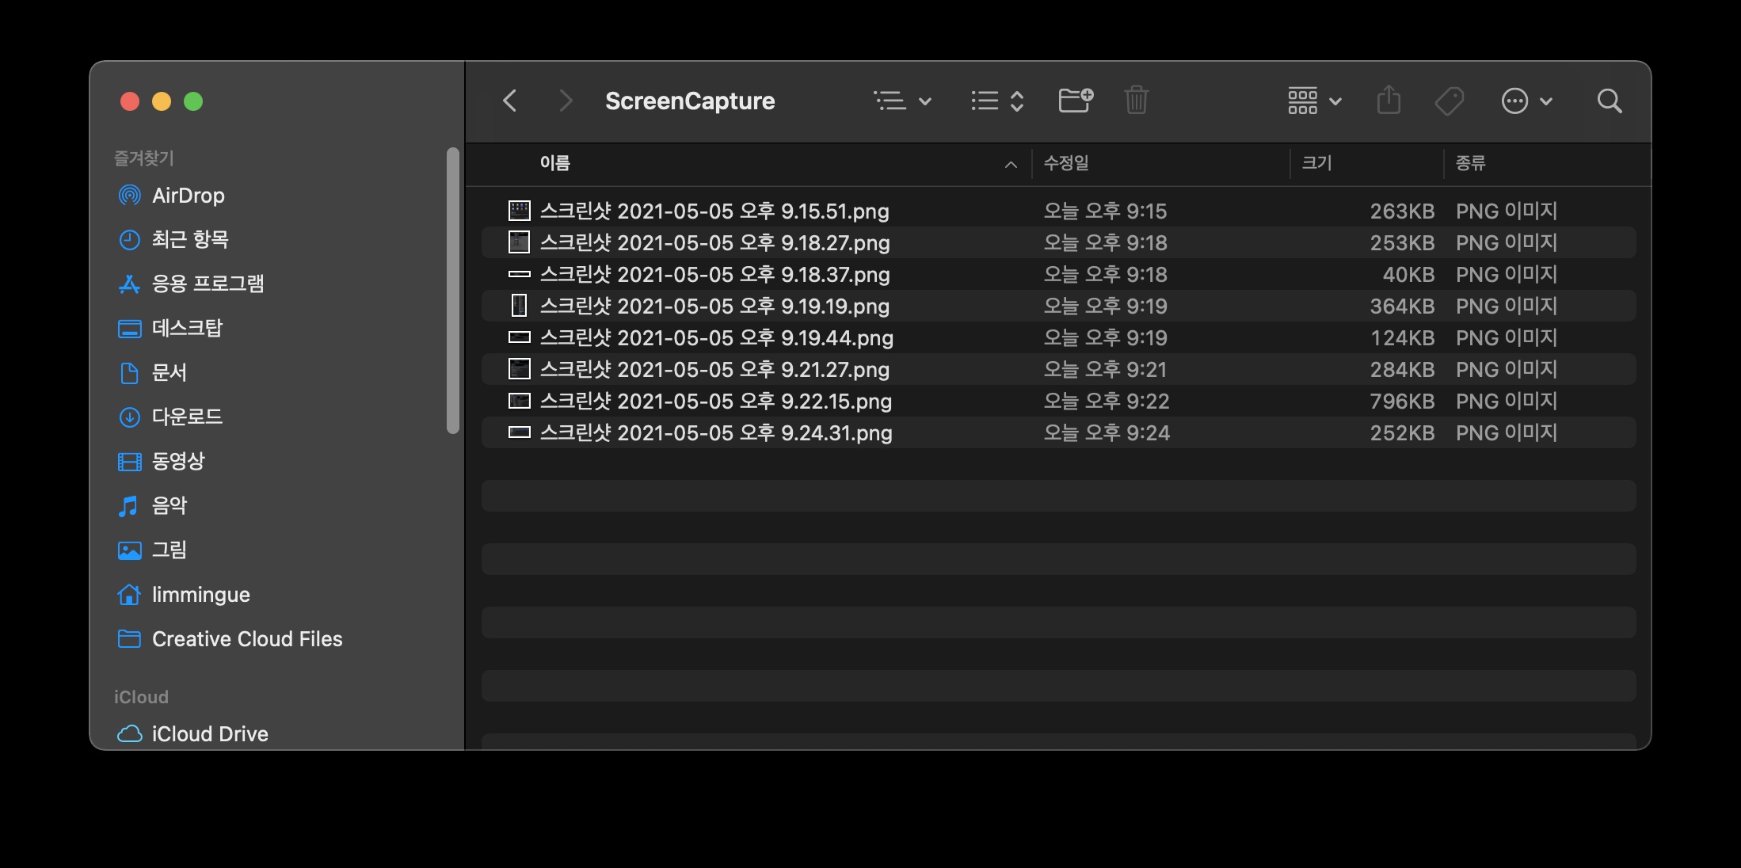
Task: Click the forward navigation arrow
Action: point(565,101)
